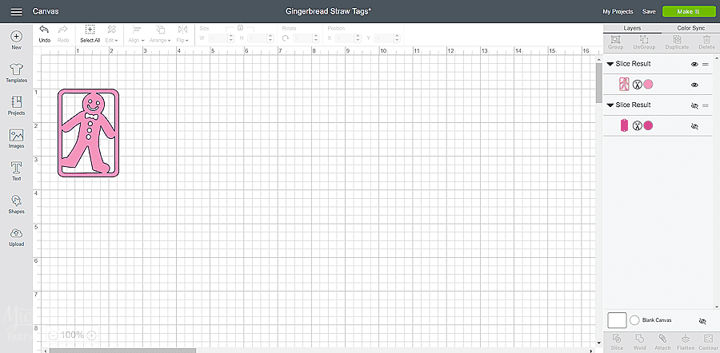Viewport: 720px width, 353px height.
Task: Click the dark pink color swatch
Action: click(648, 125)
